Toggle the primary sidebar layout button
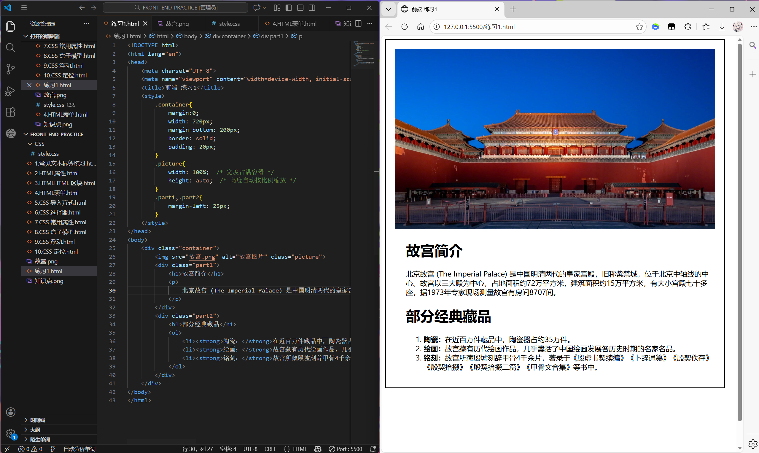The image size is (759, 453). tap(289, 8)
